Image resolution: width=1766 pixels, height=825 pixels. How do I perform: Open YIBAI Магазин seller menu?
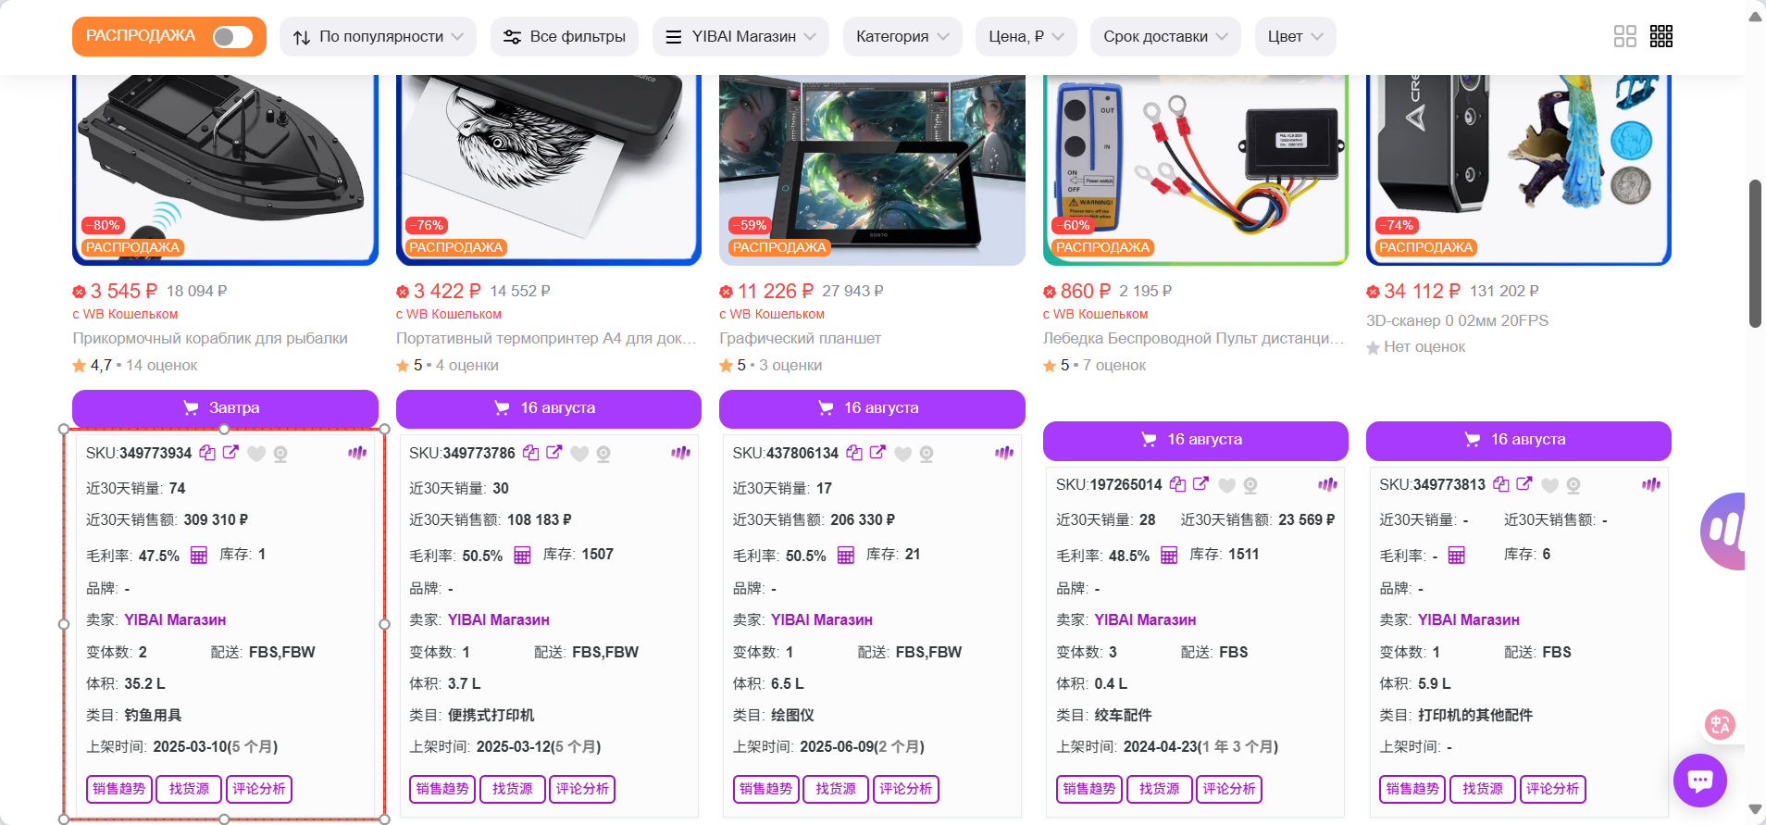tap(740, 37)
